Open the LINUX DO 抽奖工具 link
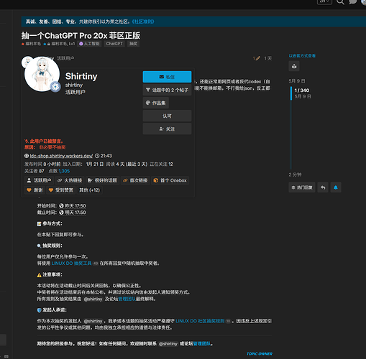Screen dimensions: 366x359 (71, 264)
